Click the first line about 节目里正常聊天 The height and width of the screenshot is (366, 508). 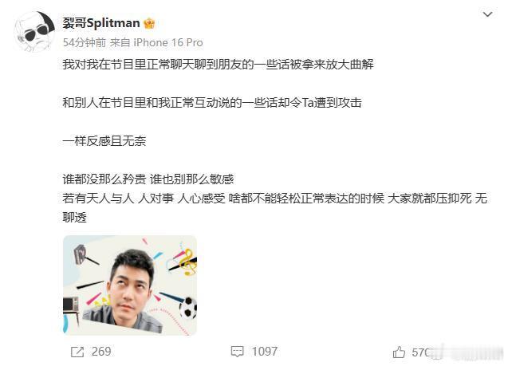(218, 64)
